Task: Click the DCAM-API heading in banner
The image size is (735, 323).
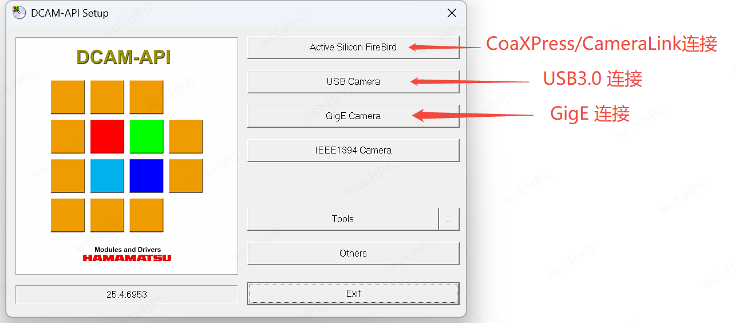Action: (124, 57)
